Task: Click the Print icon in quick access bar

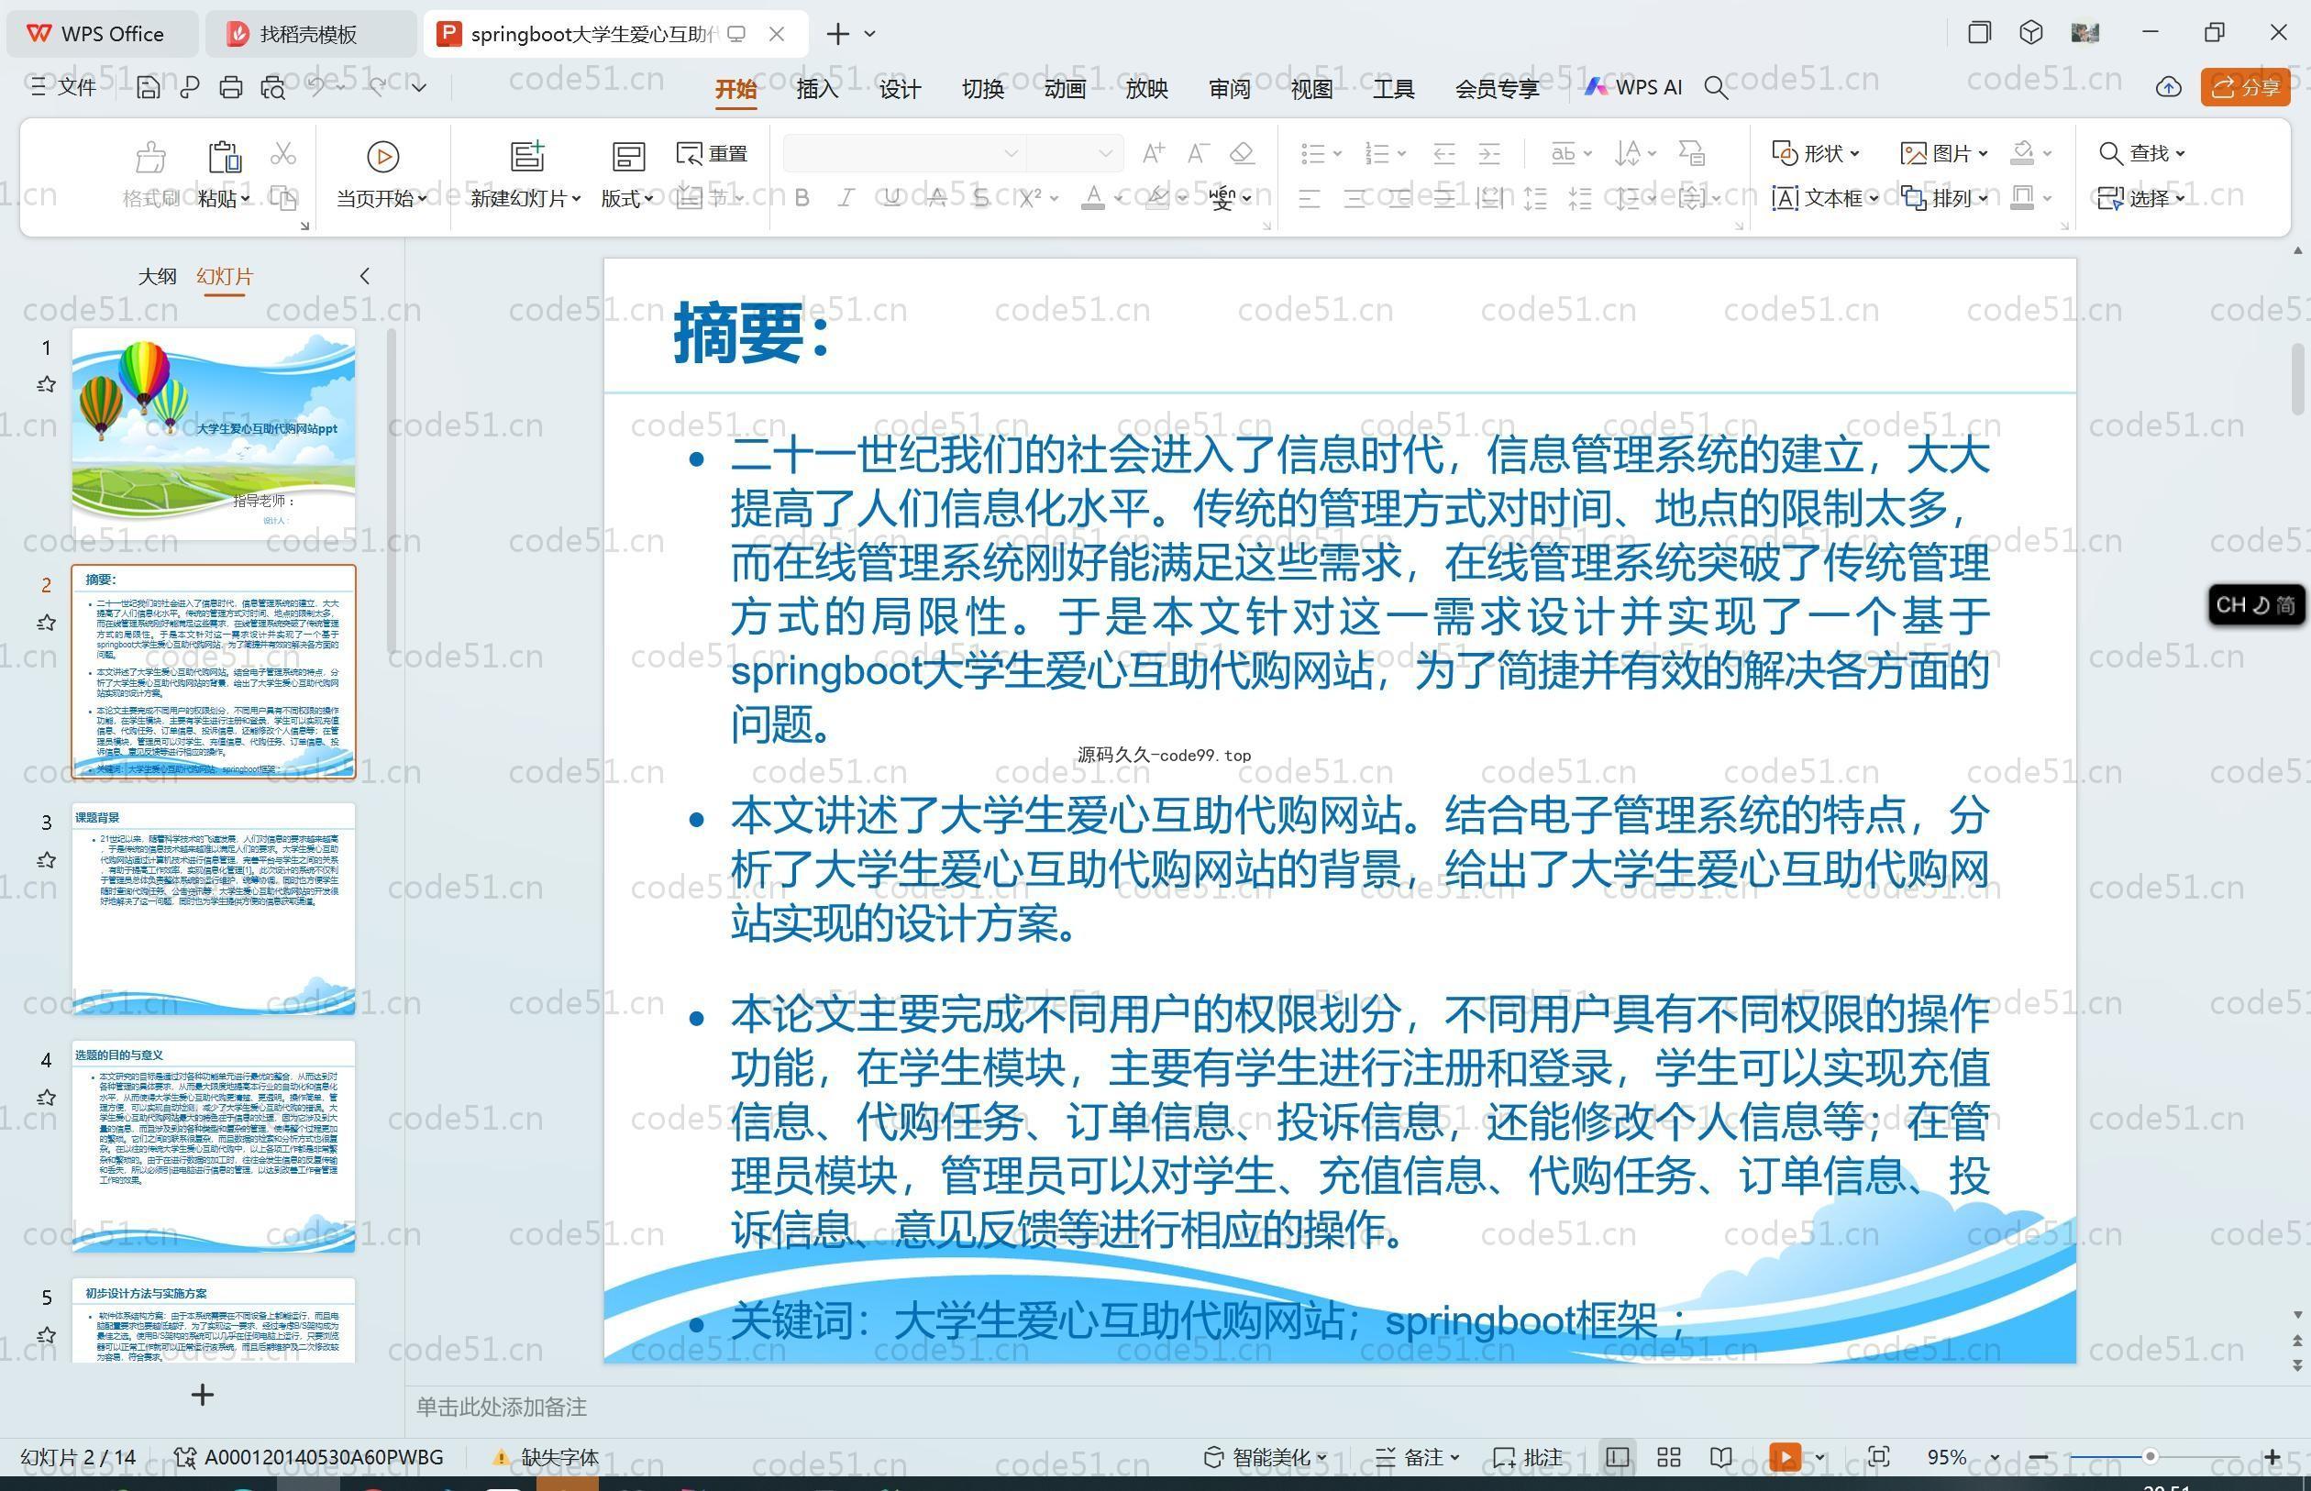Action: click(230, 88)
